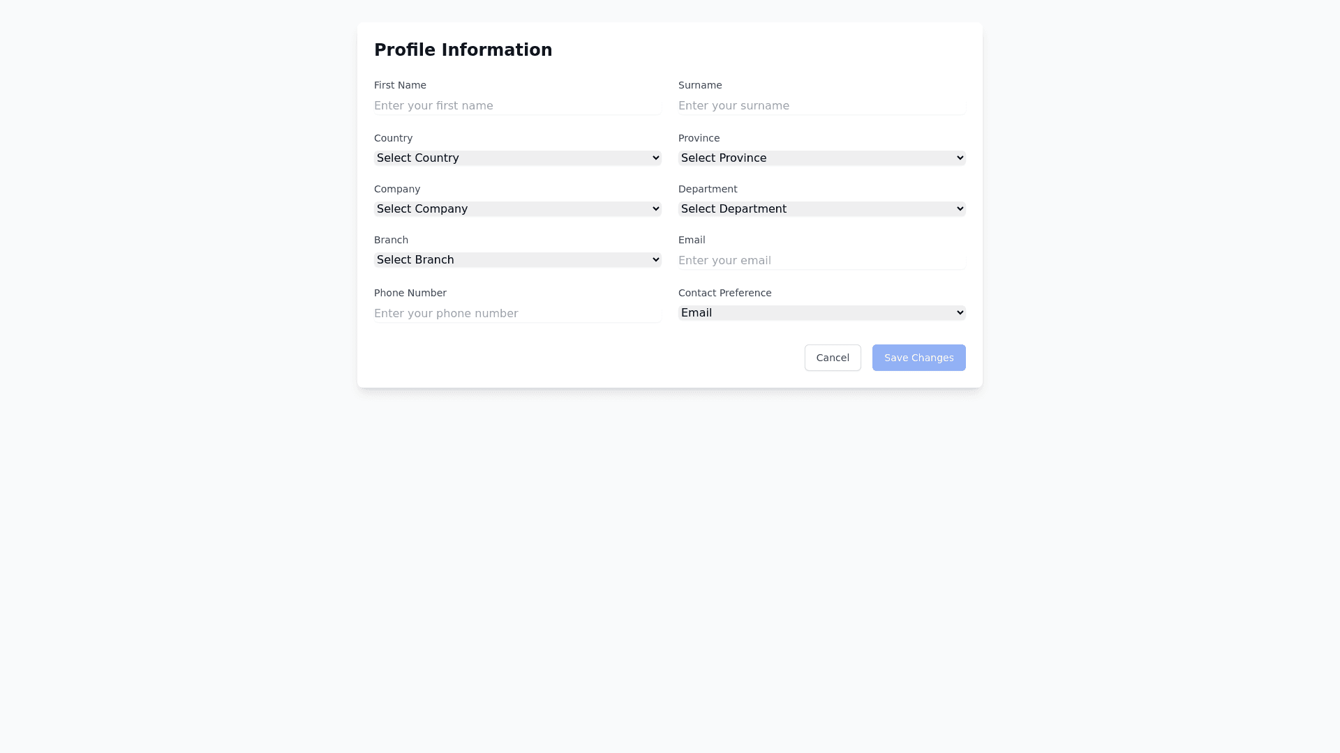Open the Select Company dropdown

517,209
